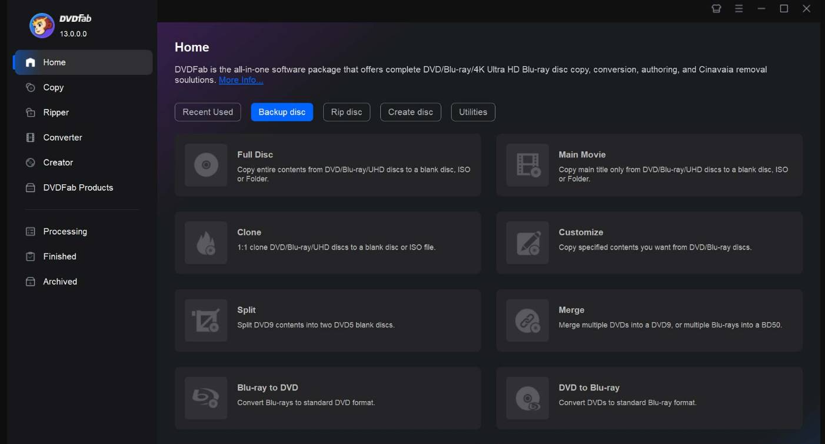Switch to the Rip disc tab
This screenshot has height=444, width=825.
pyautogui.click(x=347, y=112)
